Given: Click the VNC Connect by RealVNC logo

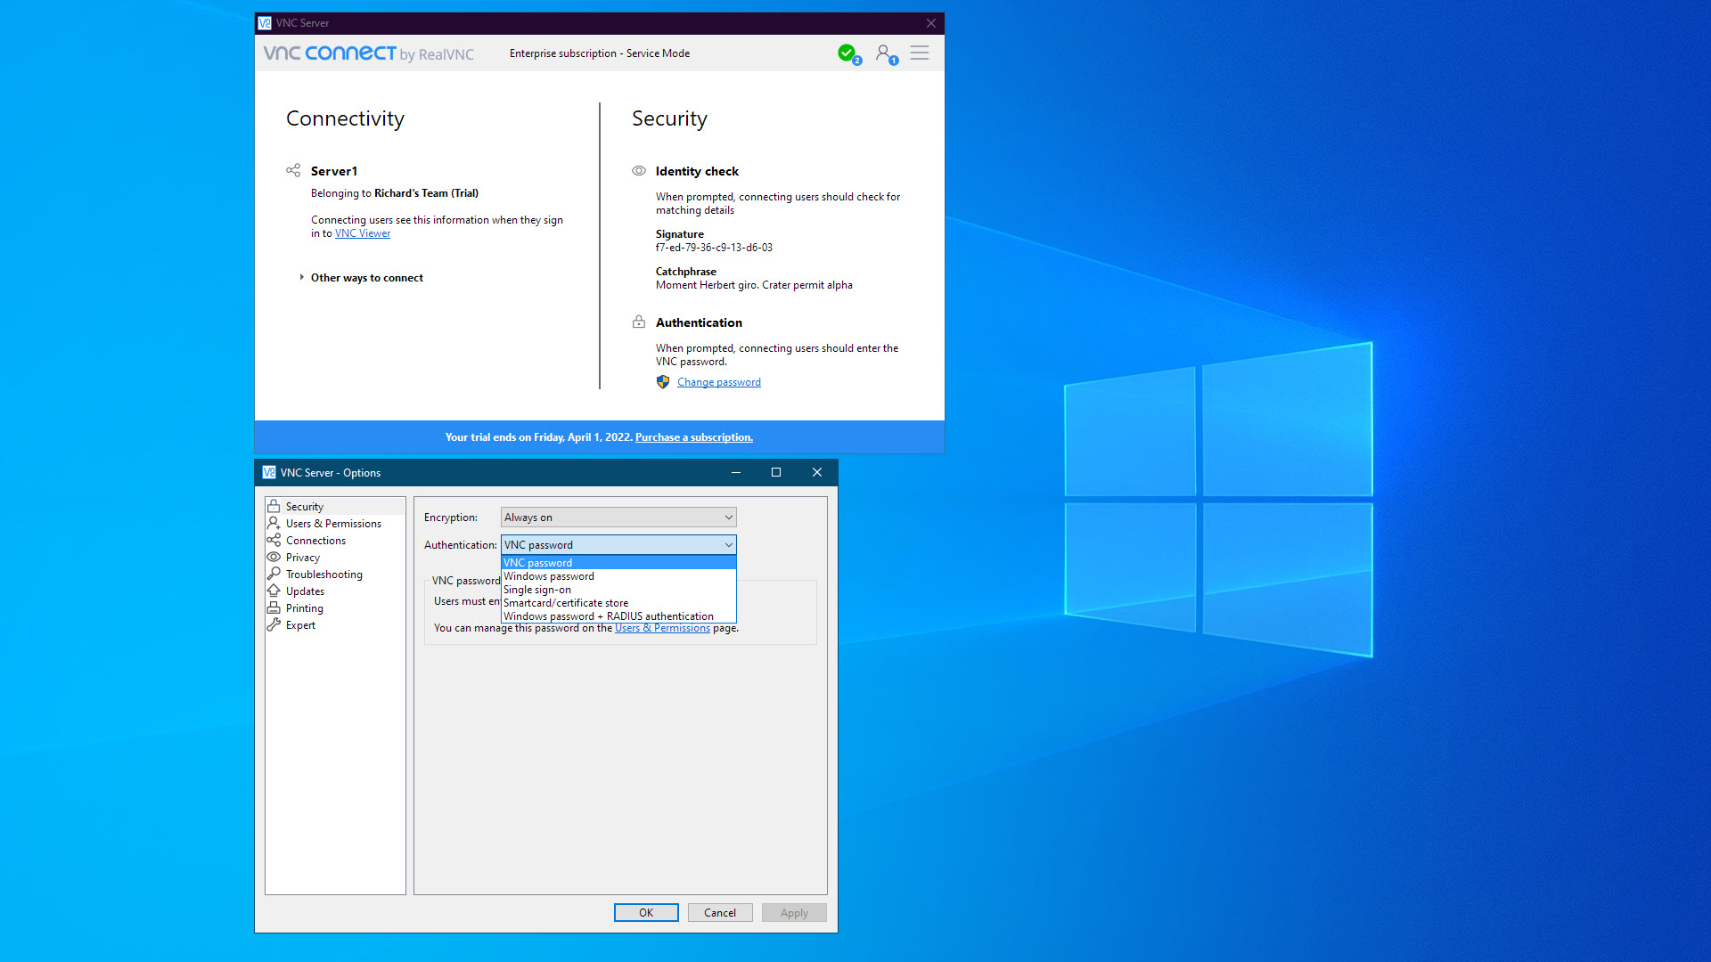Looking at the screenshot, I should coord(368,53).
